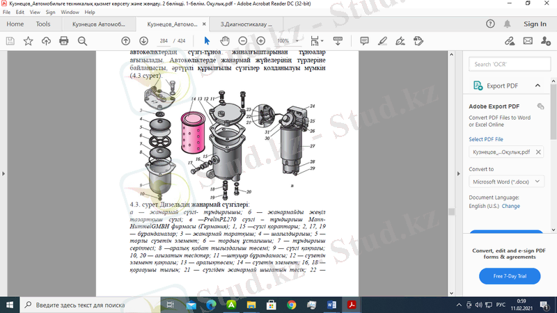Open zoom level 100% dropdown
This screenshot has width=557, height=313.
(287, 41)
